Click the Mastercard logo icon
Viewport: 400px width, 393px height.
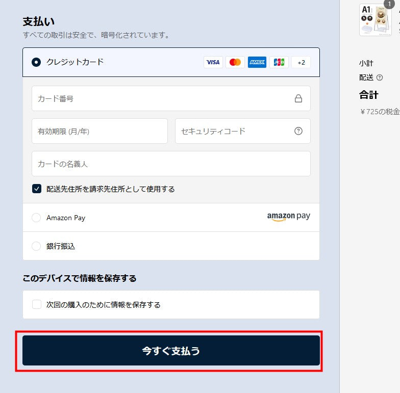click(235, 62)
